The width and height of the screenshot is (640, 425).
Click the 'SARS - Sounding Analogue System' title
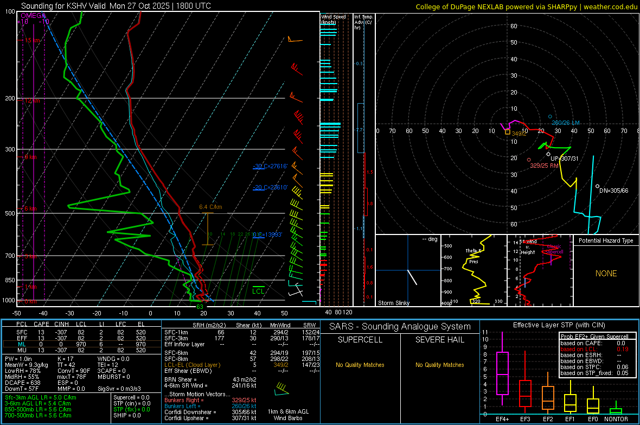click(400, 327)
